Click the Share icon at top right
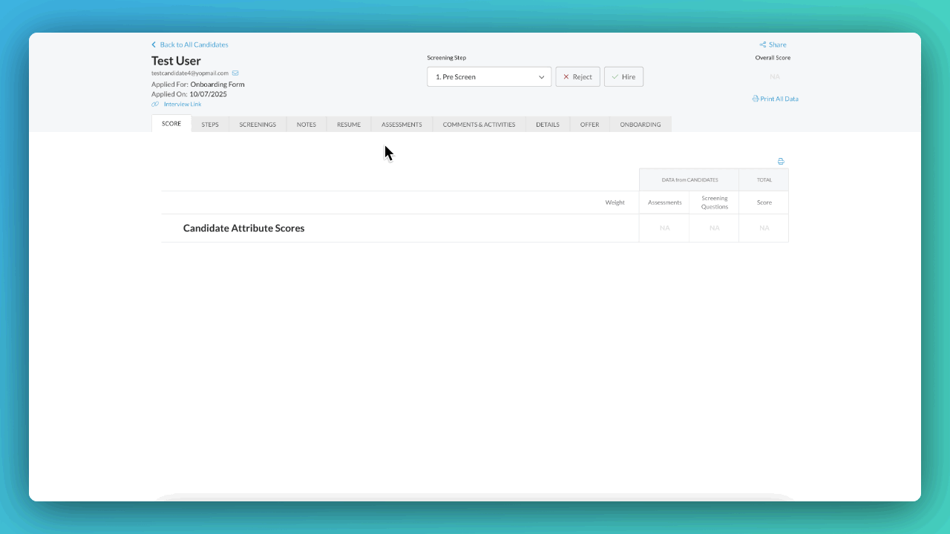 tap(761, 44)
